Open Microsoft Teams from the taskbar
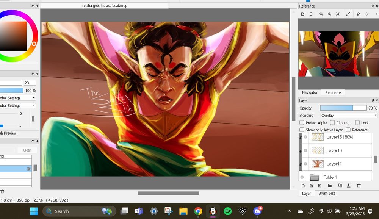Image resolution: width=379 pixels, height=219 pixels. pos(139,211)
